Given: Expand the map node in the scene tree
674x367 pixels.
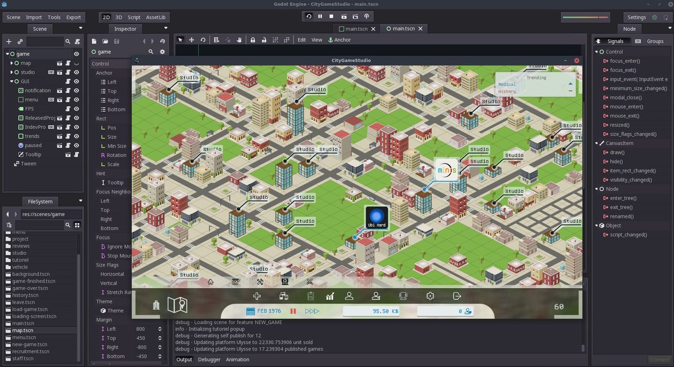Looking at the screenshot, I should (x=11, y=63).
